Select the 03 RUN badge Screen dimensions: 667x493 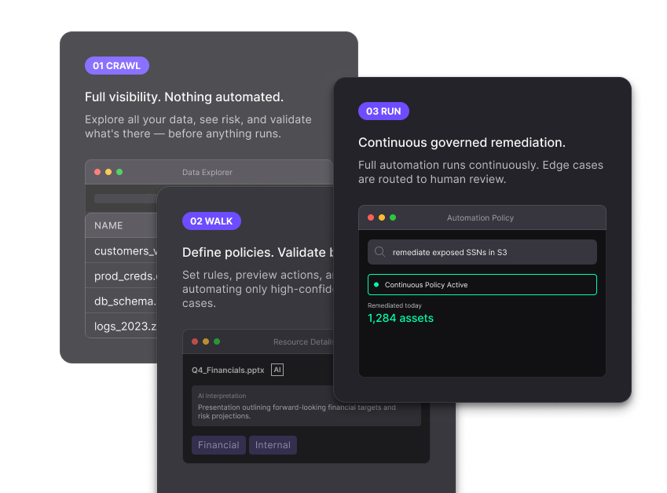tap(383, 111)
